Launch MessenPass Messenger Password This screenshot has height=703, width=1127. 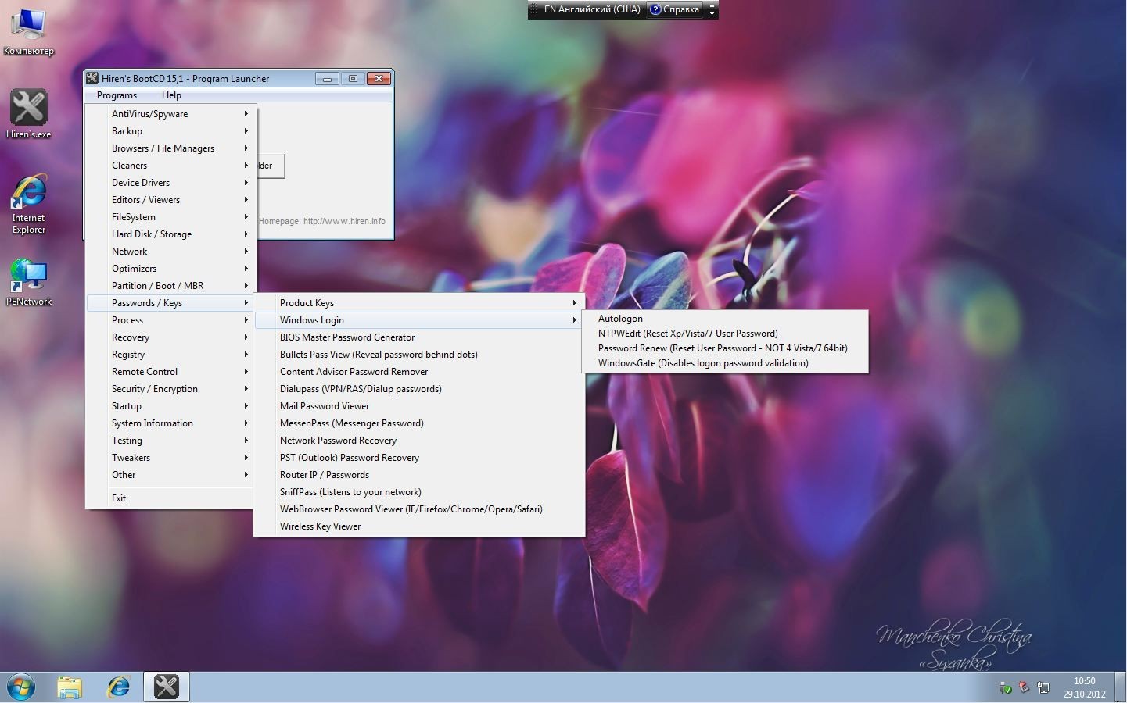coord(419,423)
